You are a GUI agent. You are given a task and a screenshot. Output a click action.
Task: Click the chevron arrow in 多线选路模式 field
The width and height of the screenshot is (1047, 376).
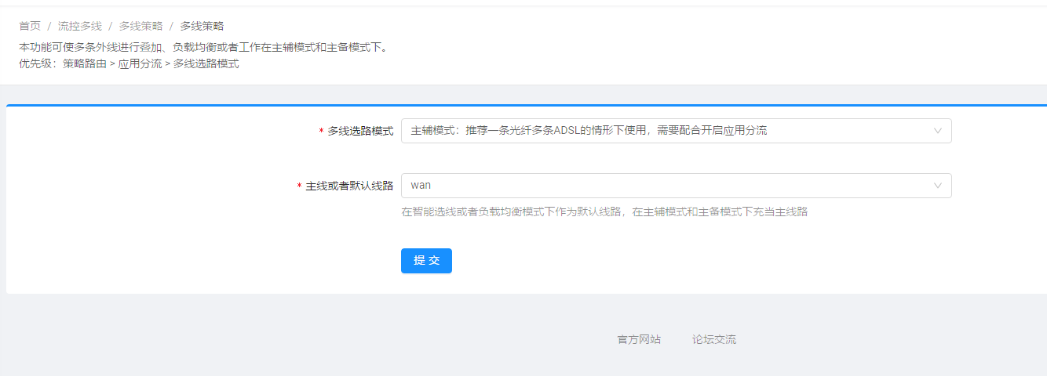point(937,131)
